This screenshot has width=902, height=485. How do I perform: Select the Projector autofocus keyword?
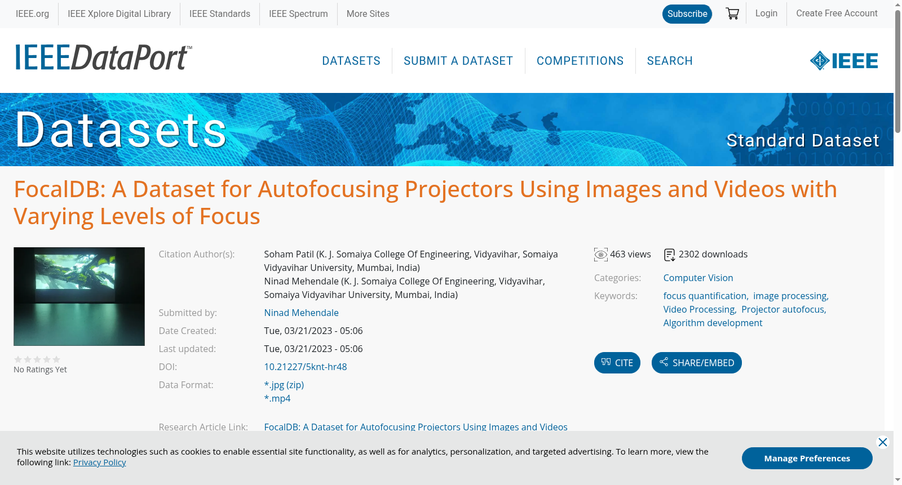tap(783, 309)
